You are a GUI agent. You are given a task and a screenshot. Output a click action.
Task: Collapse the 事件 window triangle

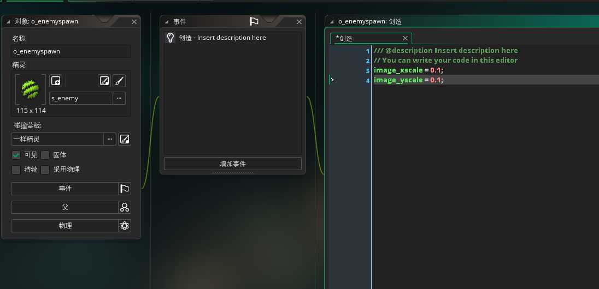[167, 22]
